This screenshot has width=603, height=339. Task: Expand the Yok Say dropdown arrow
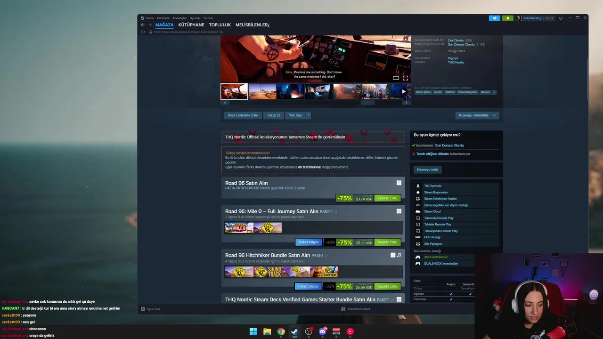(x=309, y=115)
